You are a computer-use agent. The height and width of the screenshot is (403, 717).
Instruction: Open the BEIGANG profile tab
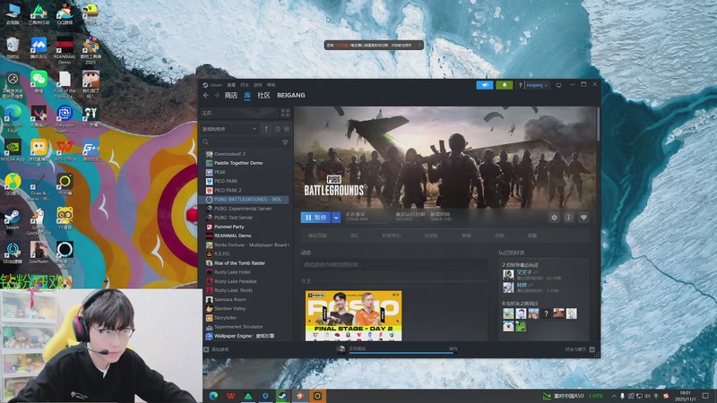290,96
